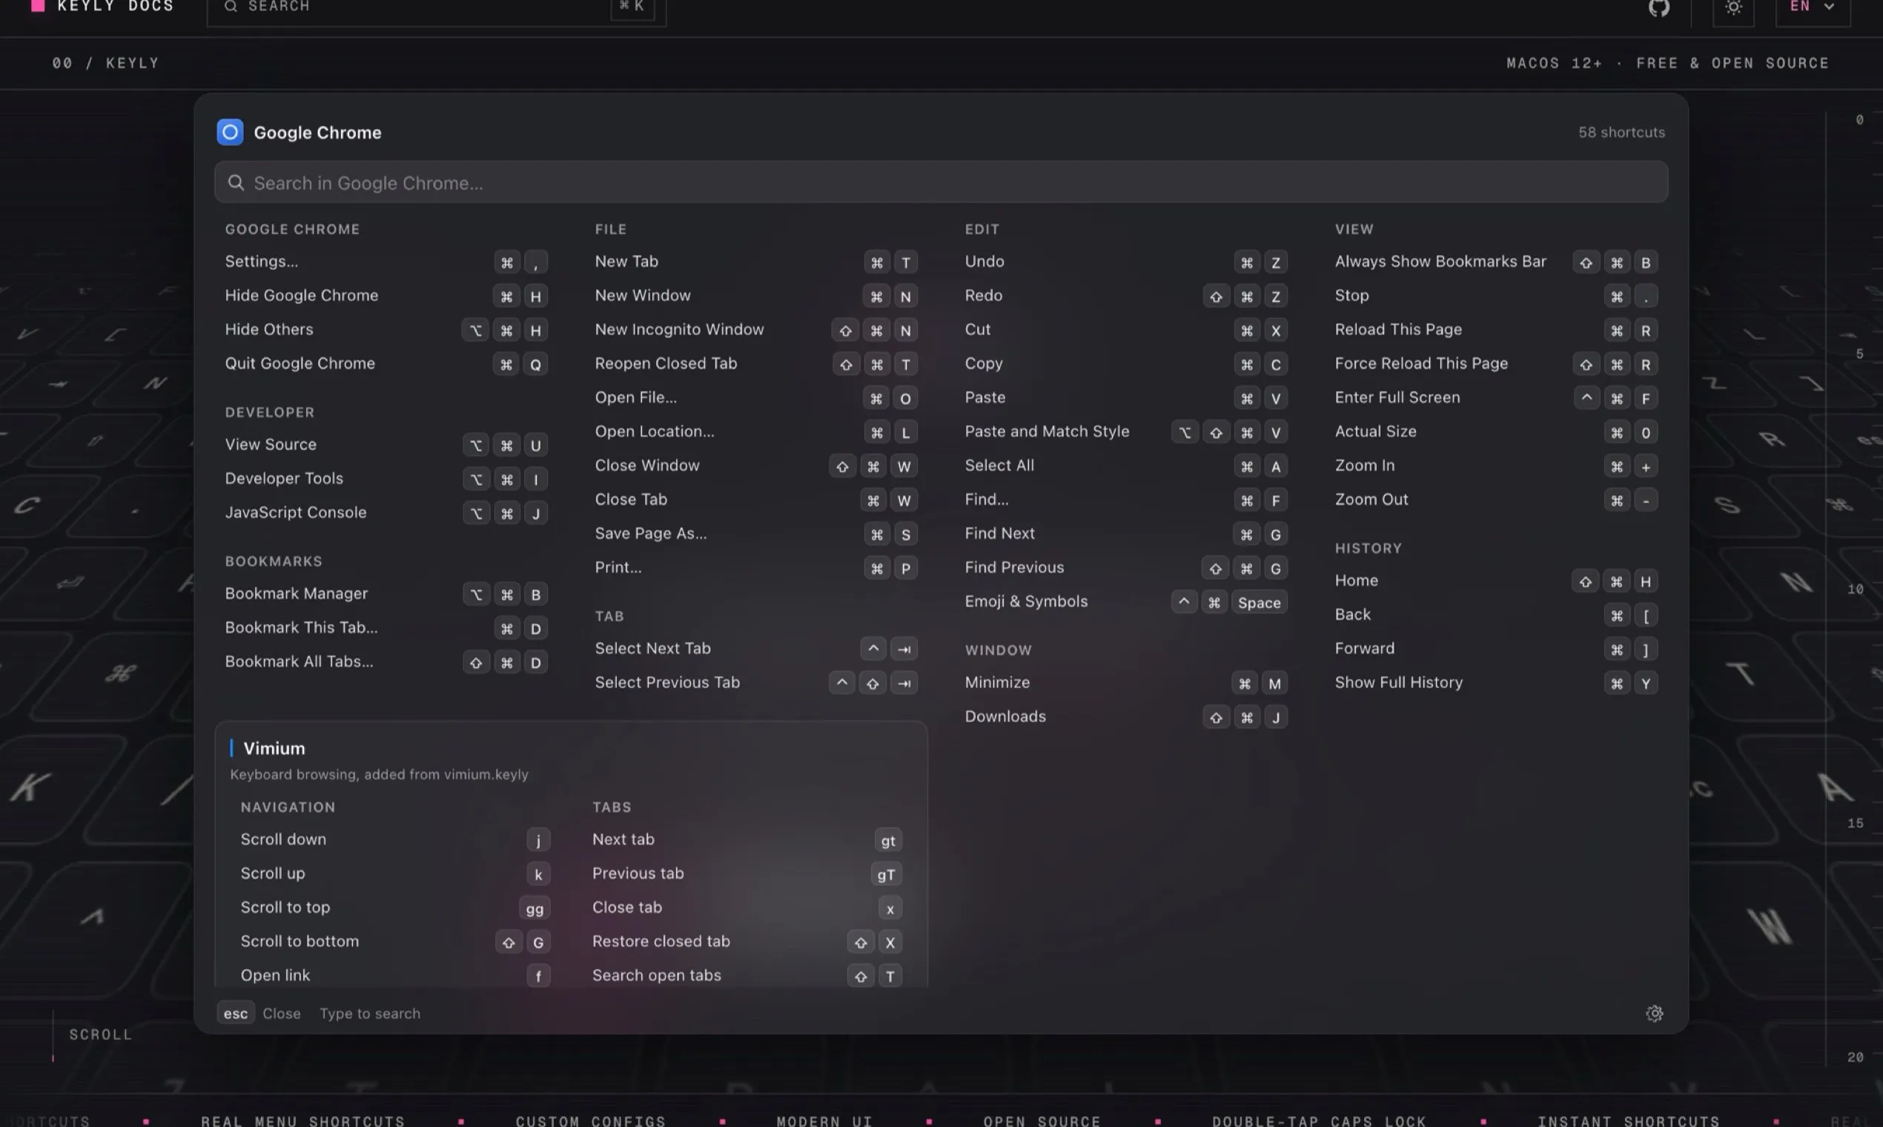Click the Close label in footer

(x=282, y=1014)
